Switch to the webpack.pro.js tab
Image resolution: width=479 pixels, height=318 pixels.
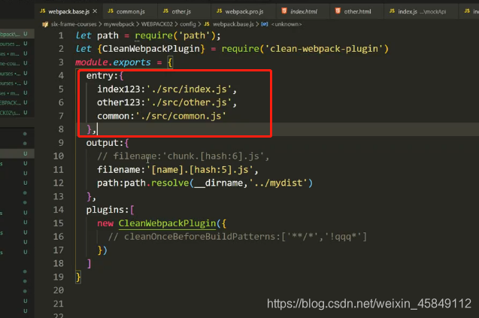click(244, 11)
